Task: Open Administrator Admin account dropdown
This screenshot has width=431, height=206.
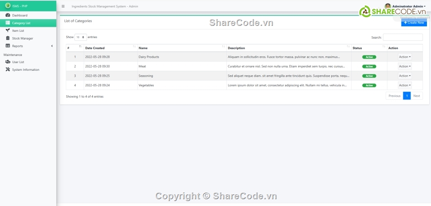Action: (x=408, y=6)
